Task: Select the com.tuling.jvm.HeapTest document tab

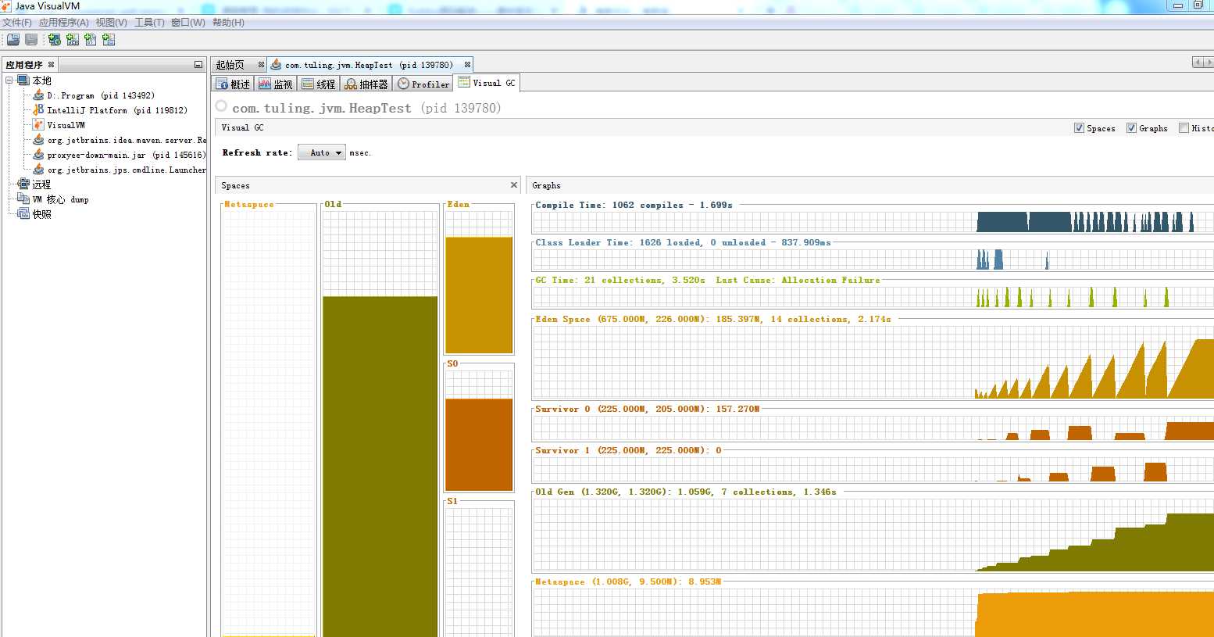Action: point(370,65)
